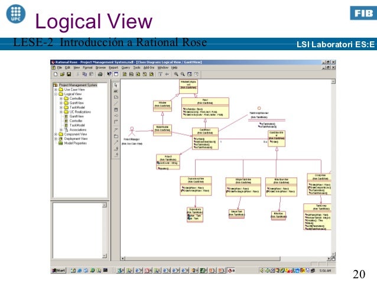Click the Zoom In magnifier icon
The width and height of the screenshot is (377, 283).
click(x=176, y=74)
